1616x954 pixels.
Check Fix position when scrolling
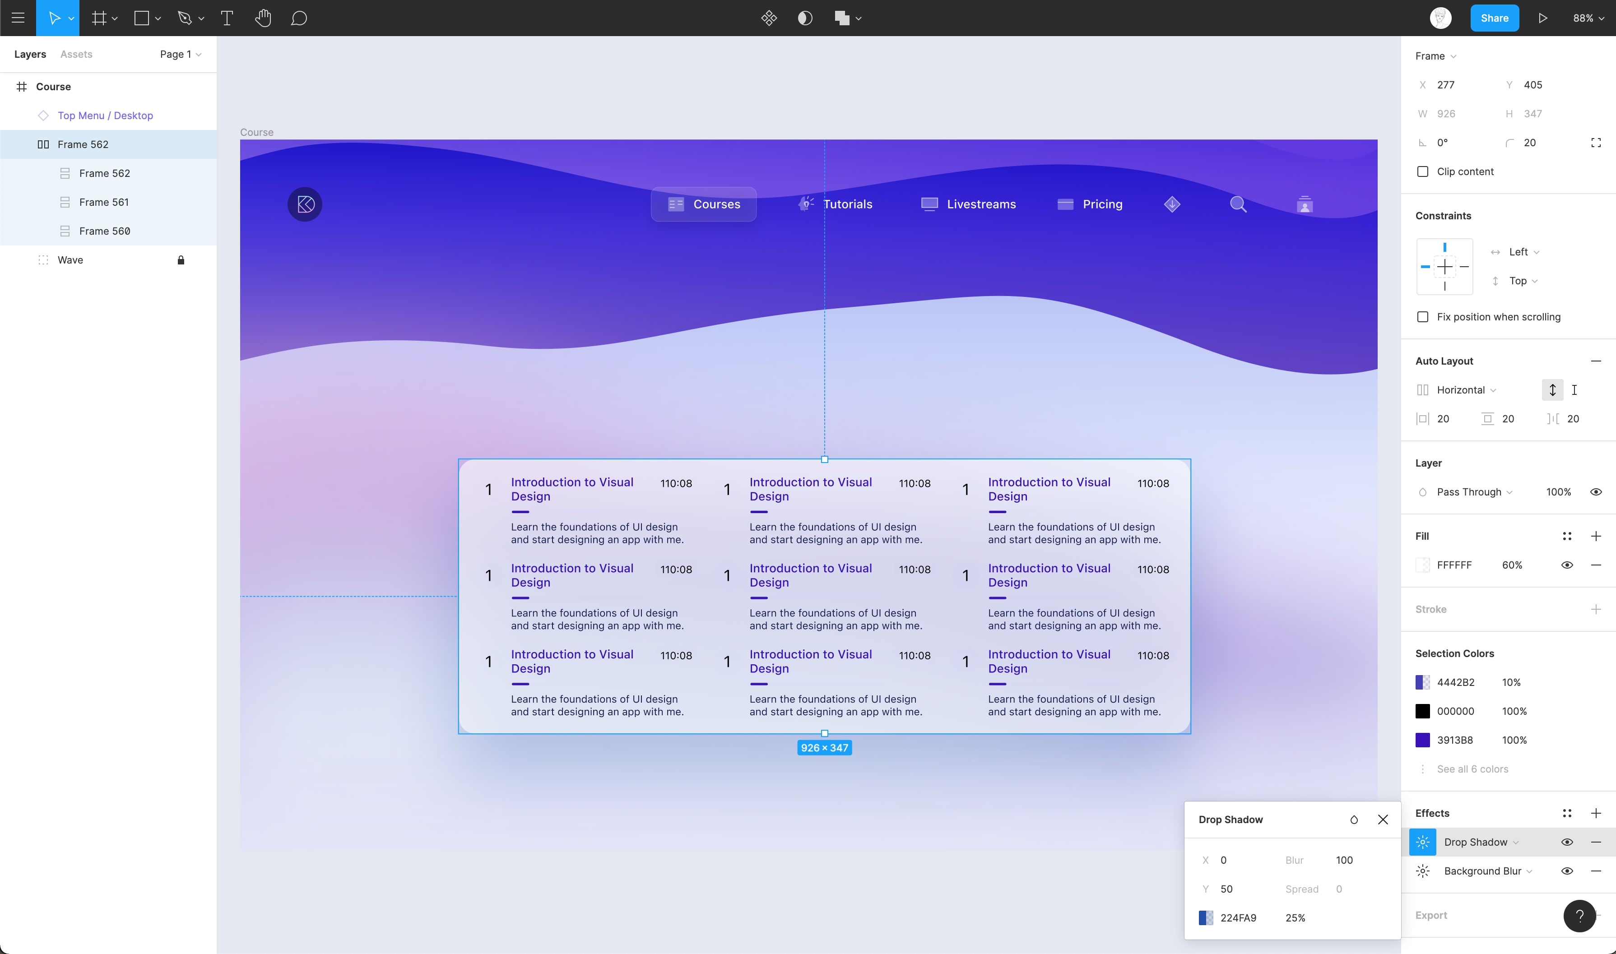point(1423,317)
